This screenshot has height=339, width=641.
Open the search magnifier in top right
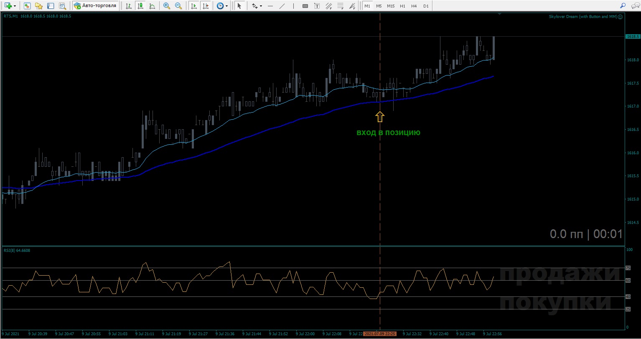(623, 6)
